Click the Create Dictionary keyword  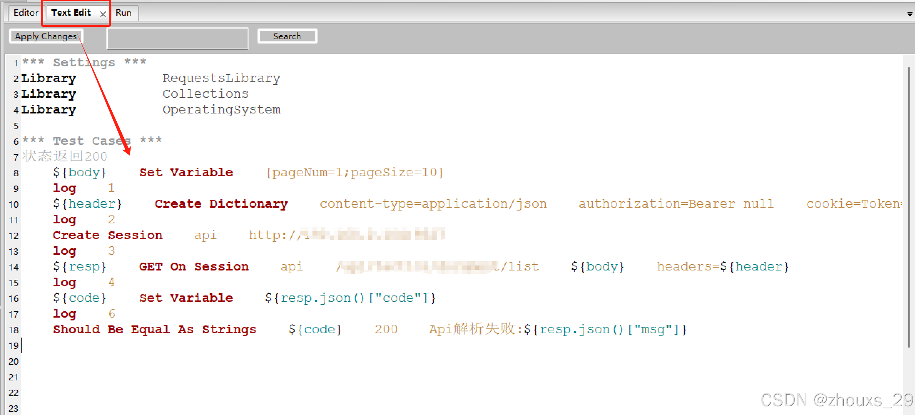pos(221,204)
